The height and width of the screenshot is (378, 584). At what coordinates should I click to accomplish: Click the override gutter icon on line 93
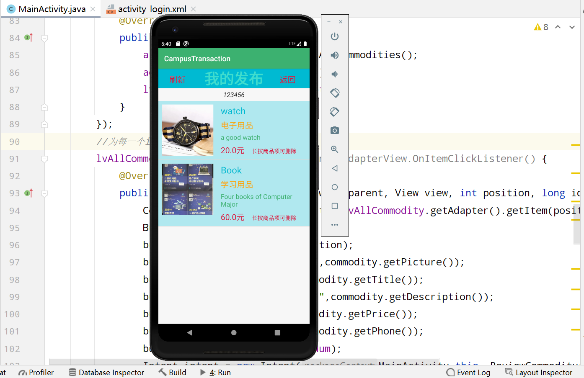(x=28, y=193)
